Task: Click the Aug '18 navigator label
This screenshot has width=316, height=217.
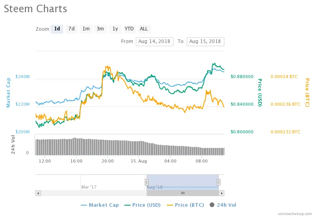Action: pyautogui.click(x=154, y=187)
